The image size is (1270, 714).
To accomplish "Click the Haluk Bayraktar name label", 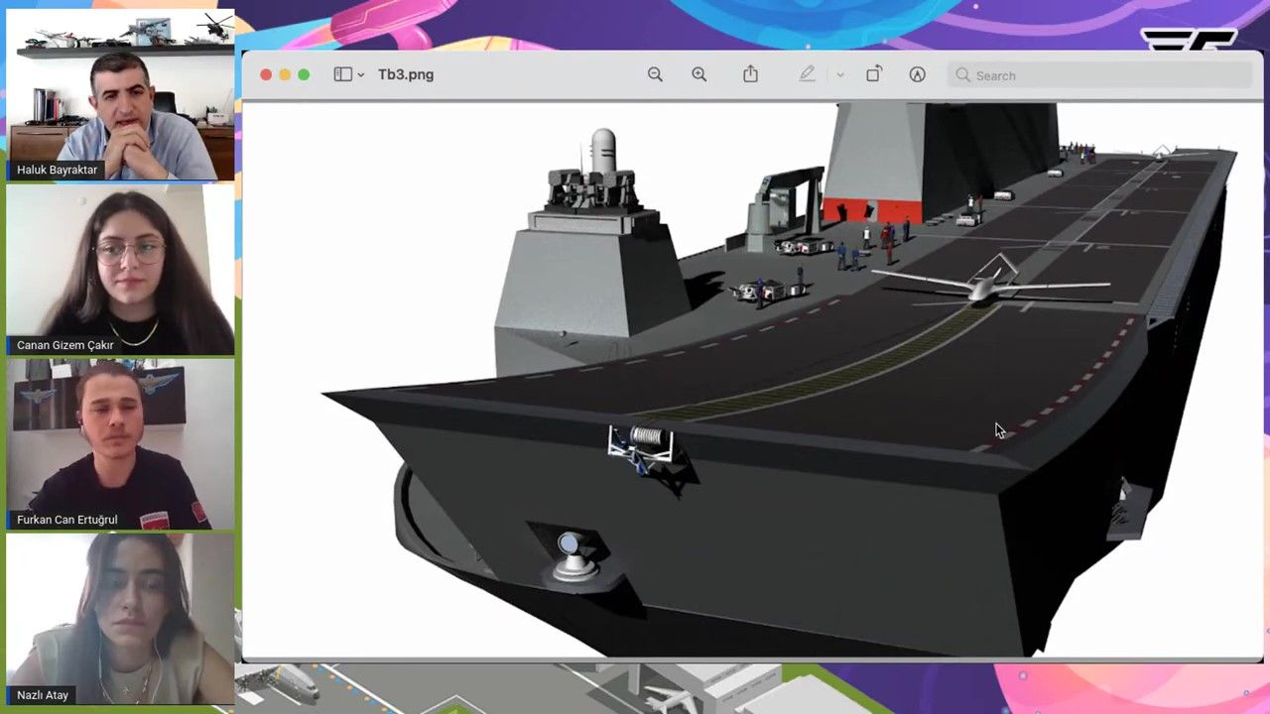I will (x=58, y=170).
